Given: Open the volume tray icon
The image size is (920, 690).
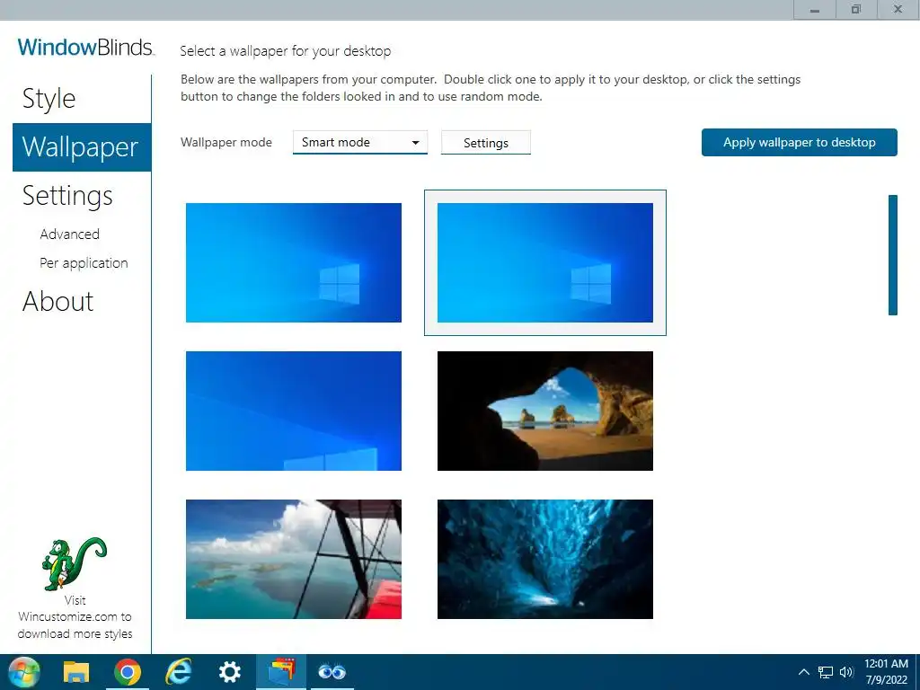Looking at the screenshot, I should (x=846, y=672).
